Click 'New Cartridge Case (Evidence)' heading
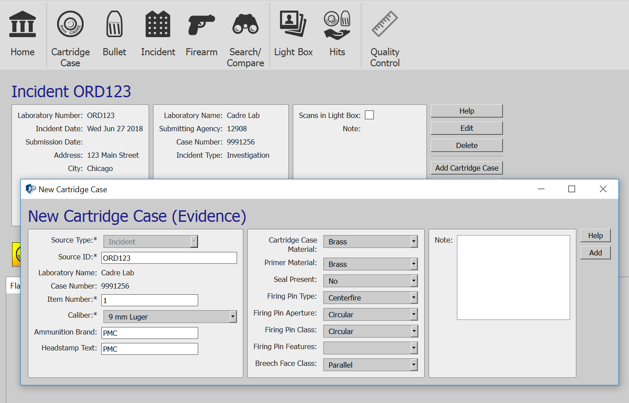This screenshot has height=403, width=629. (137, 216)
